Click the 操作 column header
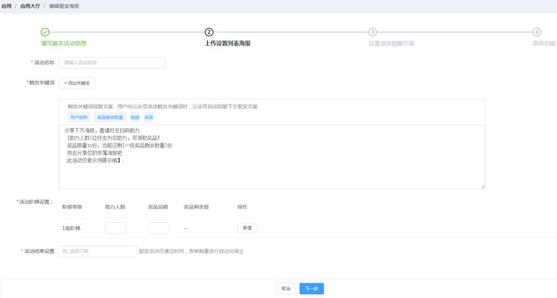The image size is (557, 298). (x=242, y=207)
